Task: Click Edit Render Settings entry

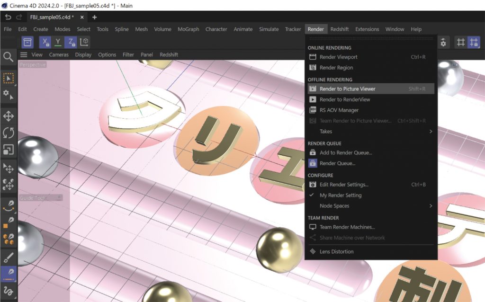Action: 344,185
